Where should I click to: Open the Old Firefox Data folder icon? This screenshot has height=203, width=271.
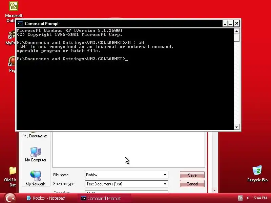(x=13, y=171)
